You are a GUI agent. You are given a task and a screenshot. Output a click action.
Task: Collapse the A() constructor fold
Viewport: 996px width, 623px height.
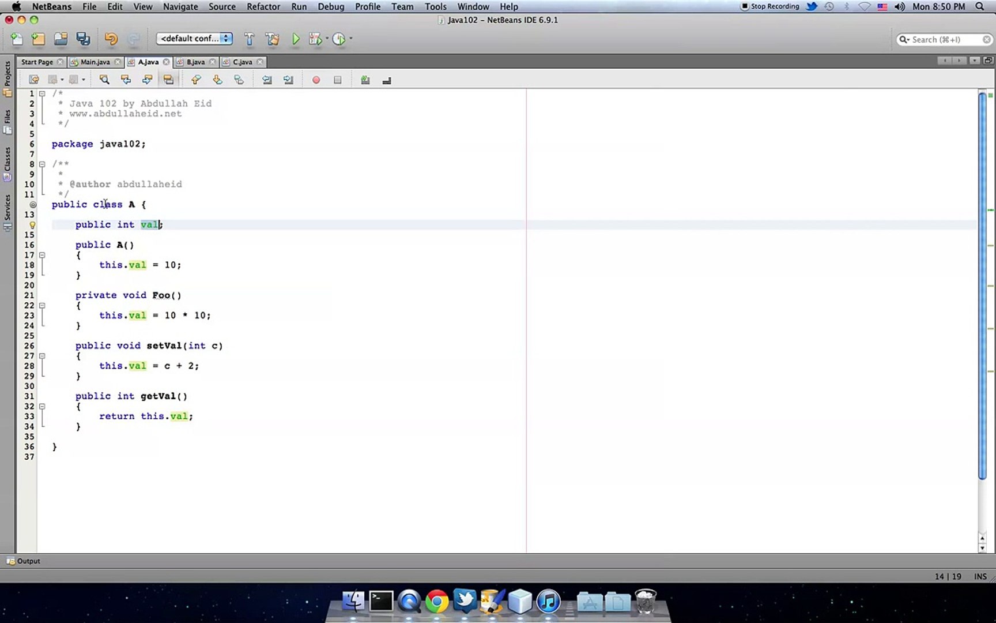pyautogui.click(x=42, y=255)
